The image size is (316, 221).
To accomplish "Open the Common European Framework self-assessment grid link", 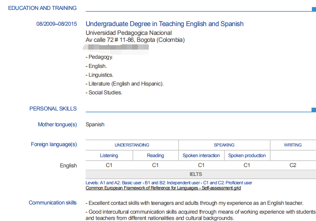I will click(x=163, y=188).
